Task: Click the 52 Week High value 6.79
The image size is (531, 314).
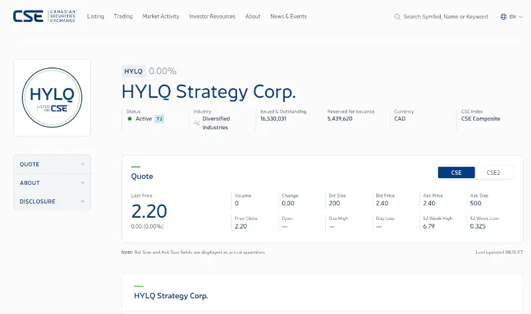Action: coord(429,226)
